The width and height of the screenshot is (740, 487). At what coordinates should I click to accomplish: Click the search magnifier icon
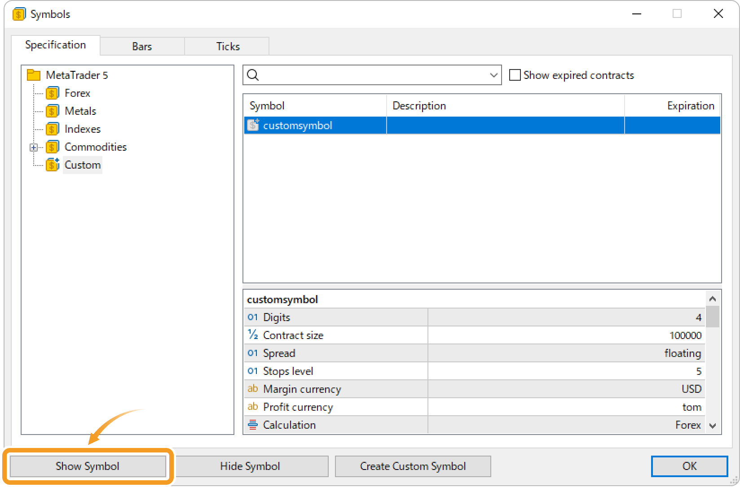click(x=253, y=75)
